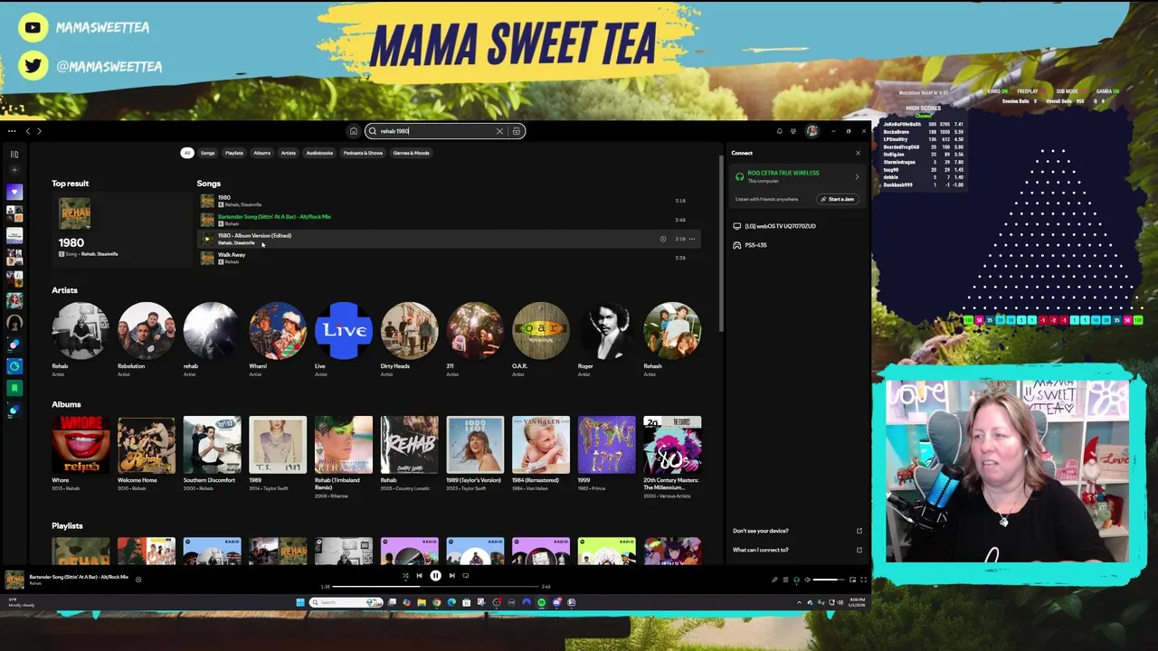Navigate forward with right arrow

click(39, 131)
